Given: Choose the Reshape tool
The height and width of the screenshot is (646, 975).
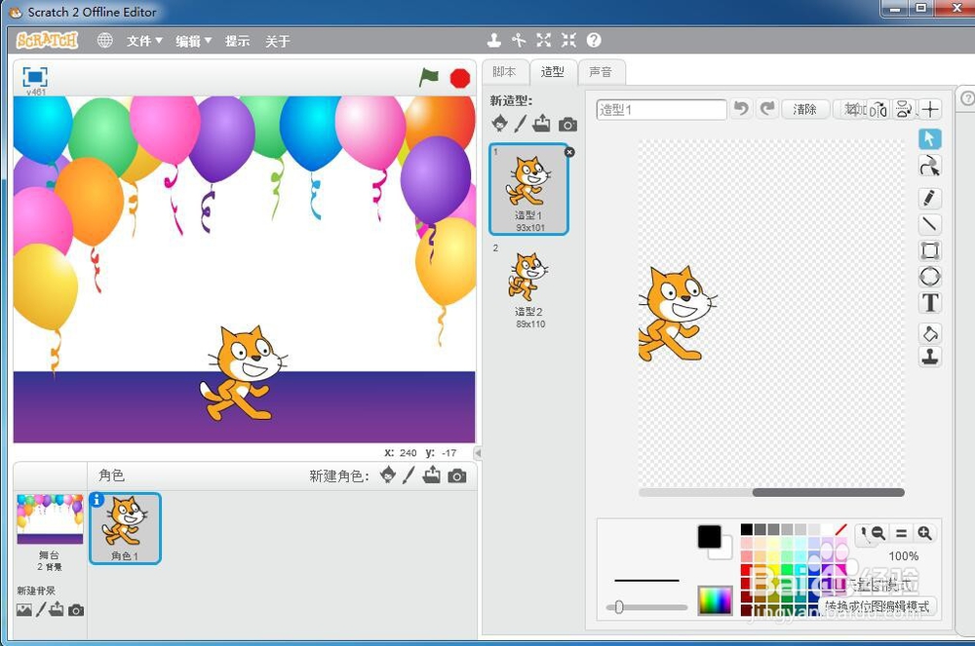Looking at the screenshot, I should click(929, 166).
